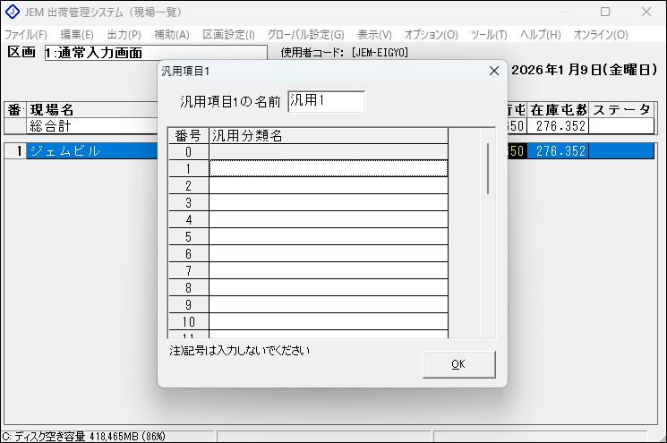Screen dimensions: 667x443
Task: Click the JEM app icon in title bar
Action: 12,13
